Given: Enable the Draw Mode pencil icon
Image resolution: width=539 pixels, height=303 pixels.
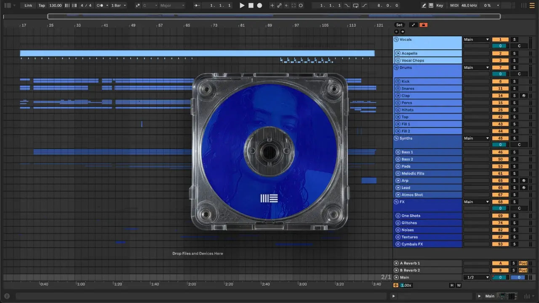Looking at the screenshot, I should [x=424, y=5].
